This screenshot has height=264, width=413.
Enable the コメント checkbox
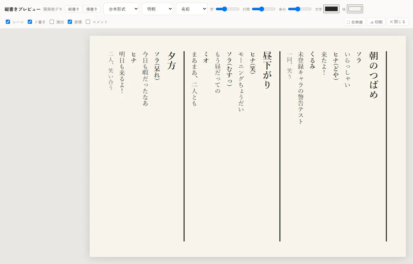88,22
